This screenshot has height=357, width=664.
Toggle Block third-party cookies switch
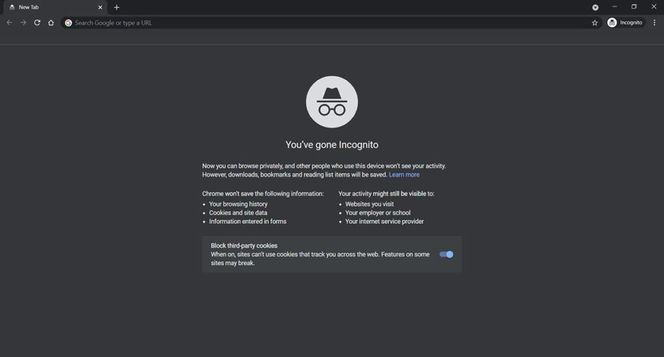click(x=446, y=254)
